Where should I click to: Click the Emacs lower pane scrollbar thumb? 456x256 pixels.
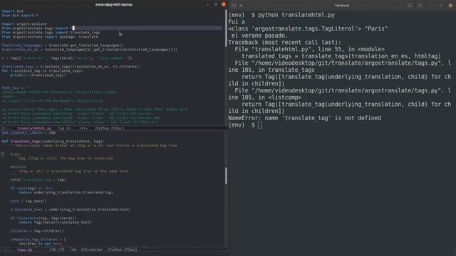pos(226,176)
